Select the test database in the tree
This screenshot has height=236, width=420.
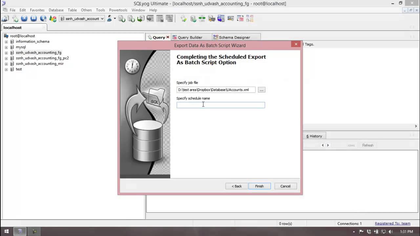19,69
